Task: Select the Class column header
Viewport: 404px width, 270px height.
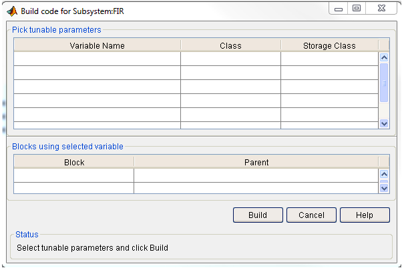Action: click(x=230, y=45)
